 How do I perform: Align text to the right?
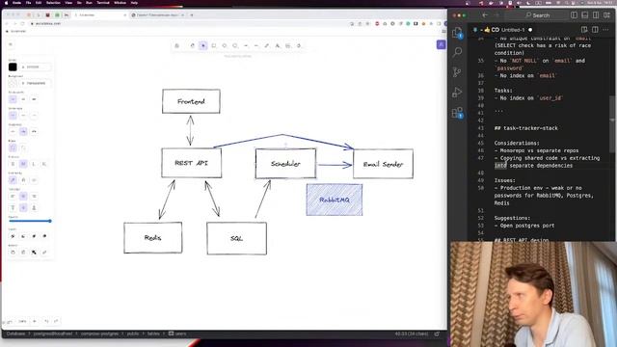(x=34, y=196)
